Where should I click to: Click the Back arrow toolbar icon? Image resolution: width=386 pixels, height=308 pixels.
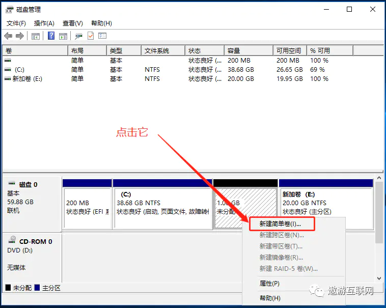(8, 36)
